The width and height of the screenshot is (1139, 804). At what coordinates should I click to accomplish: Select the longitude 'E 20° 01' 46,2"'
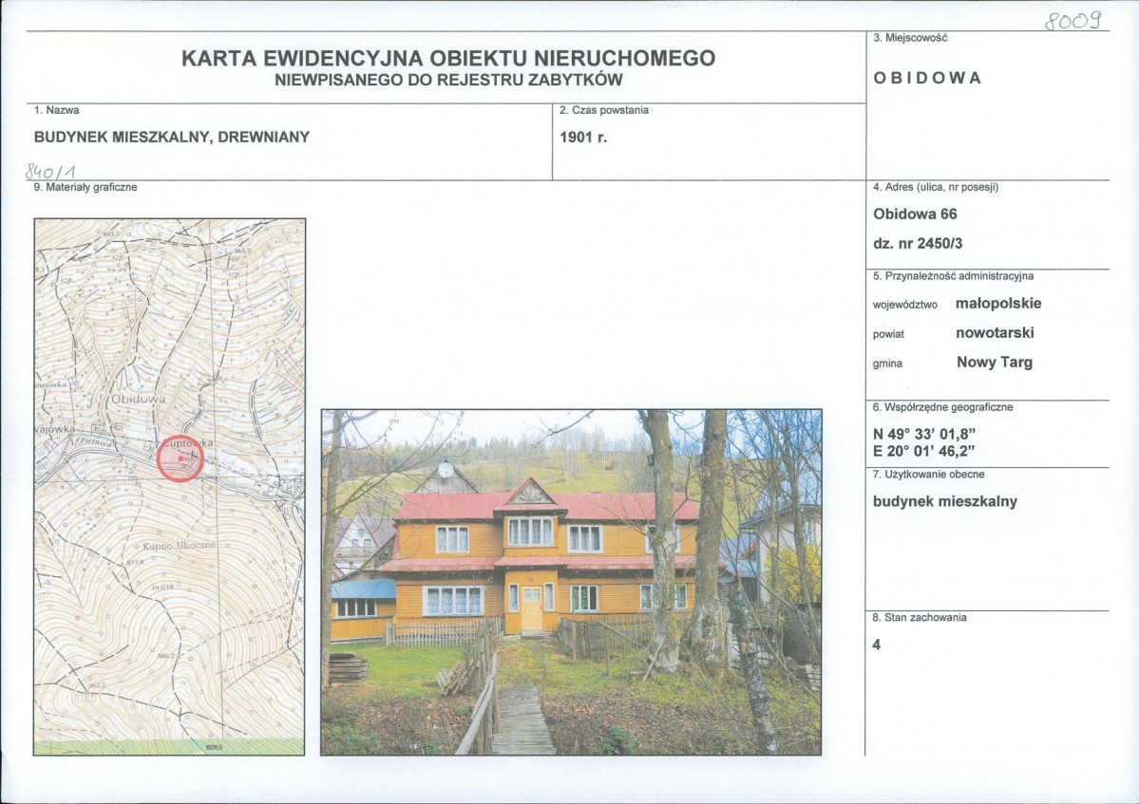(923, 451)
